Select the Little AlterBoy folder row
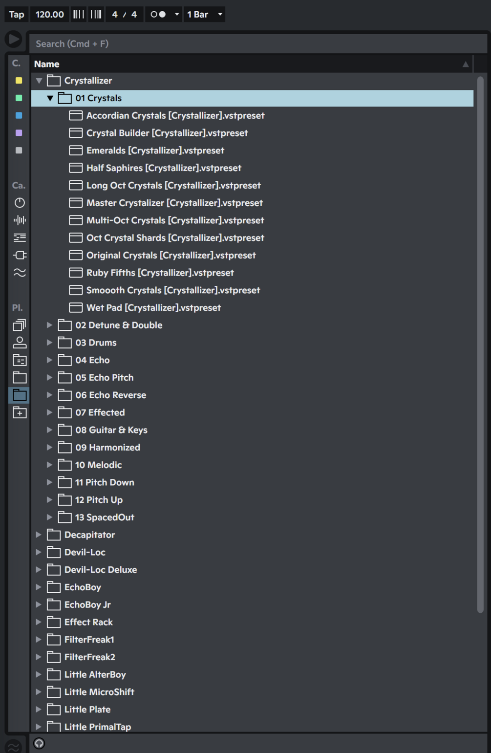The image size is (491, 753). coord(253,675)
